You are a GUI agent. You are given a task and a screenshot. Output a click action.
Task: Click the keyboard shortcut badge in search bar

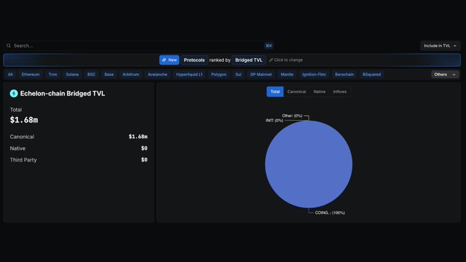tap(269, 46)
